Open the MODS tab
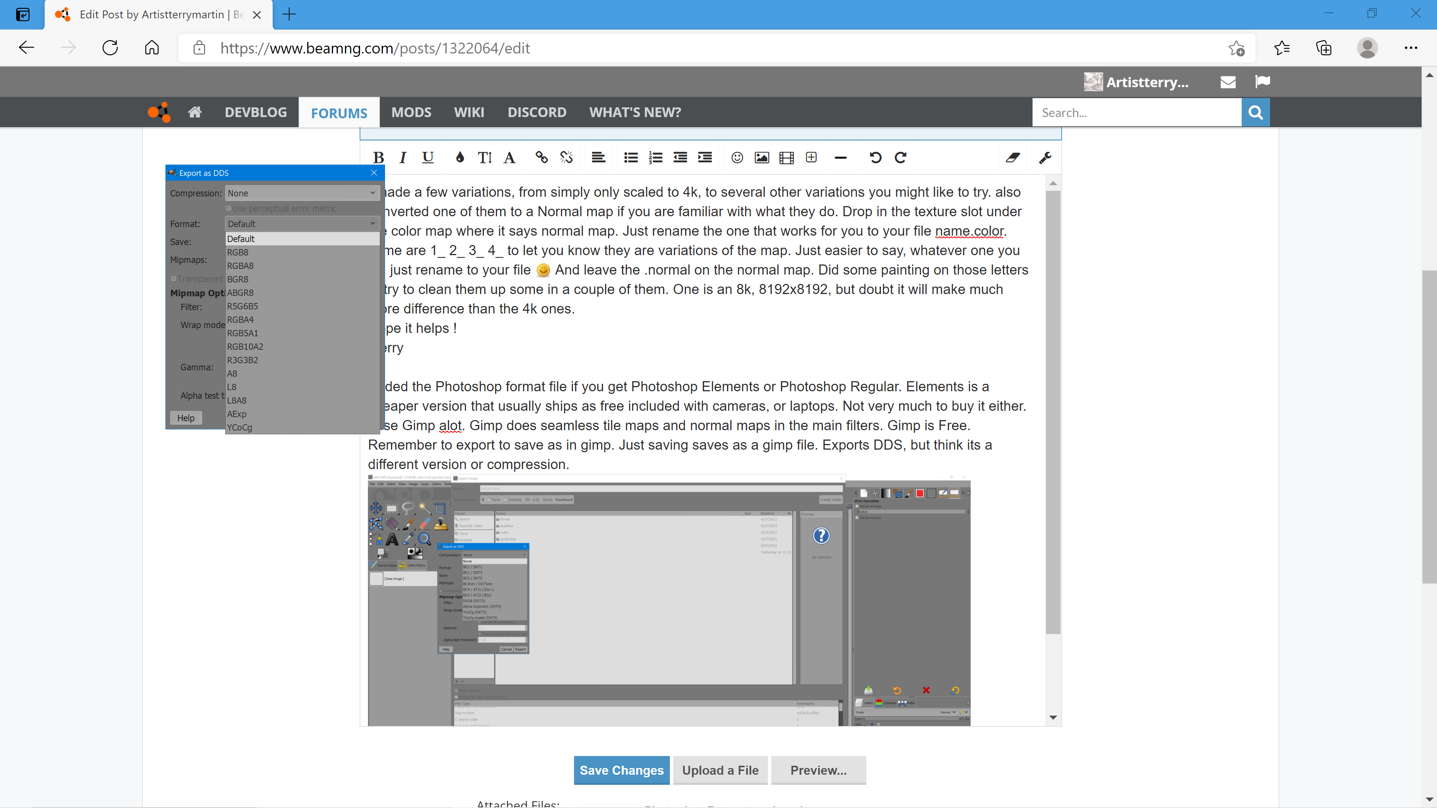The image size is (1437, 808). (x=411, y=112)
